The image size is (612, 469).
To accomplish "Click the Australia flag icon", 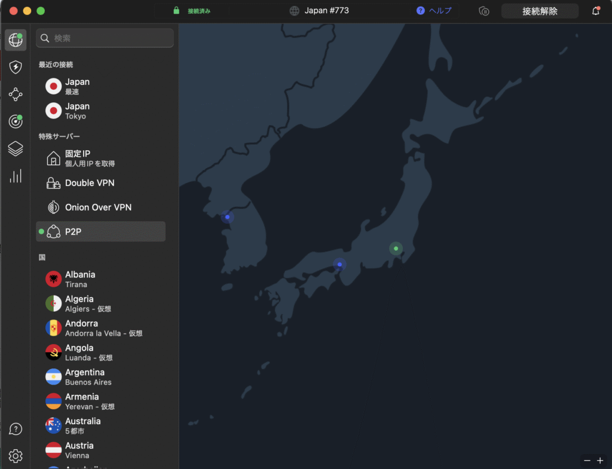I will tap(53, 425).
